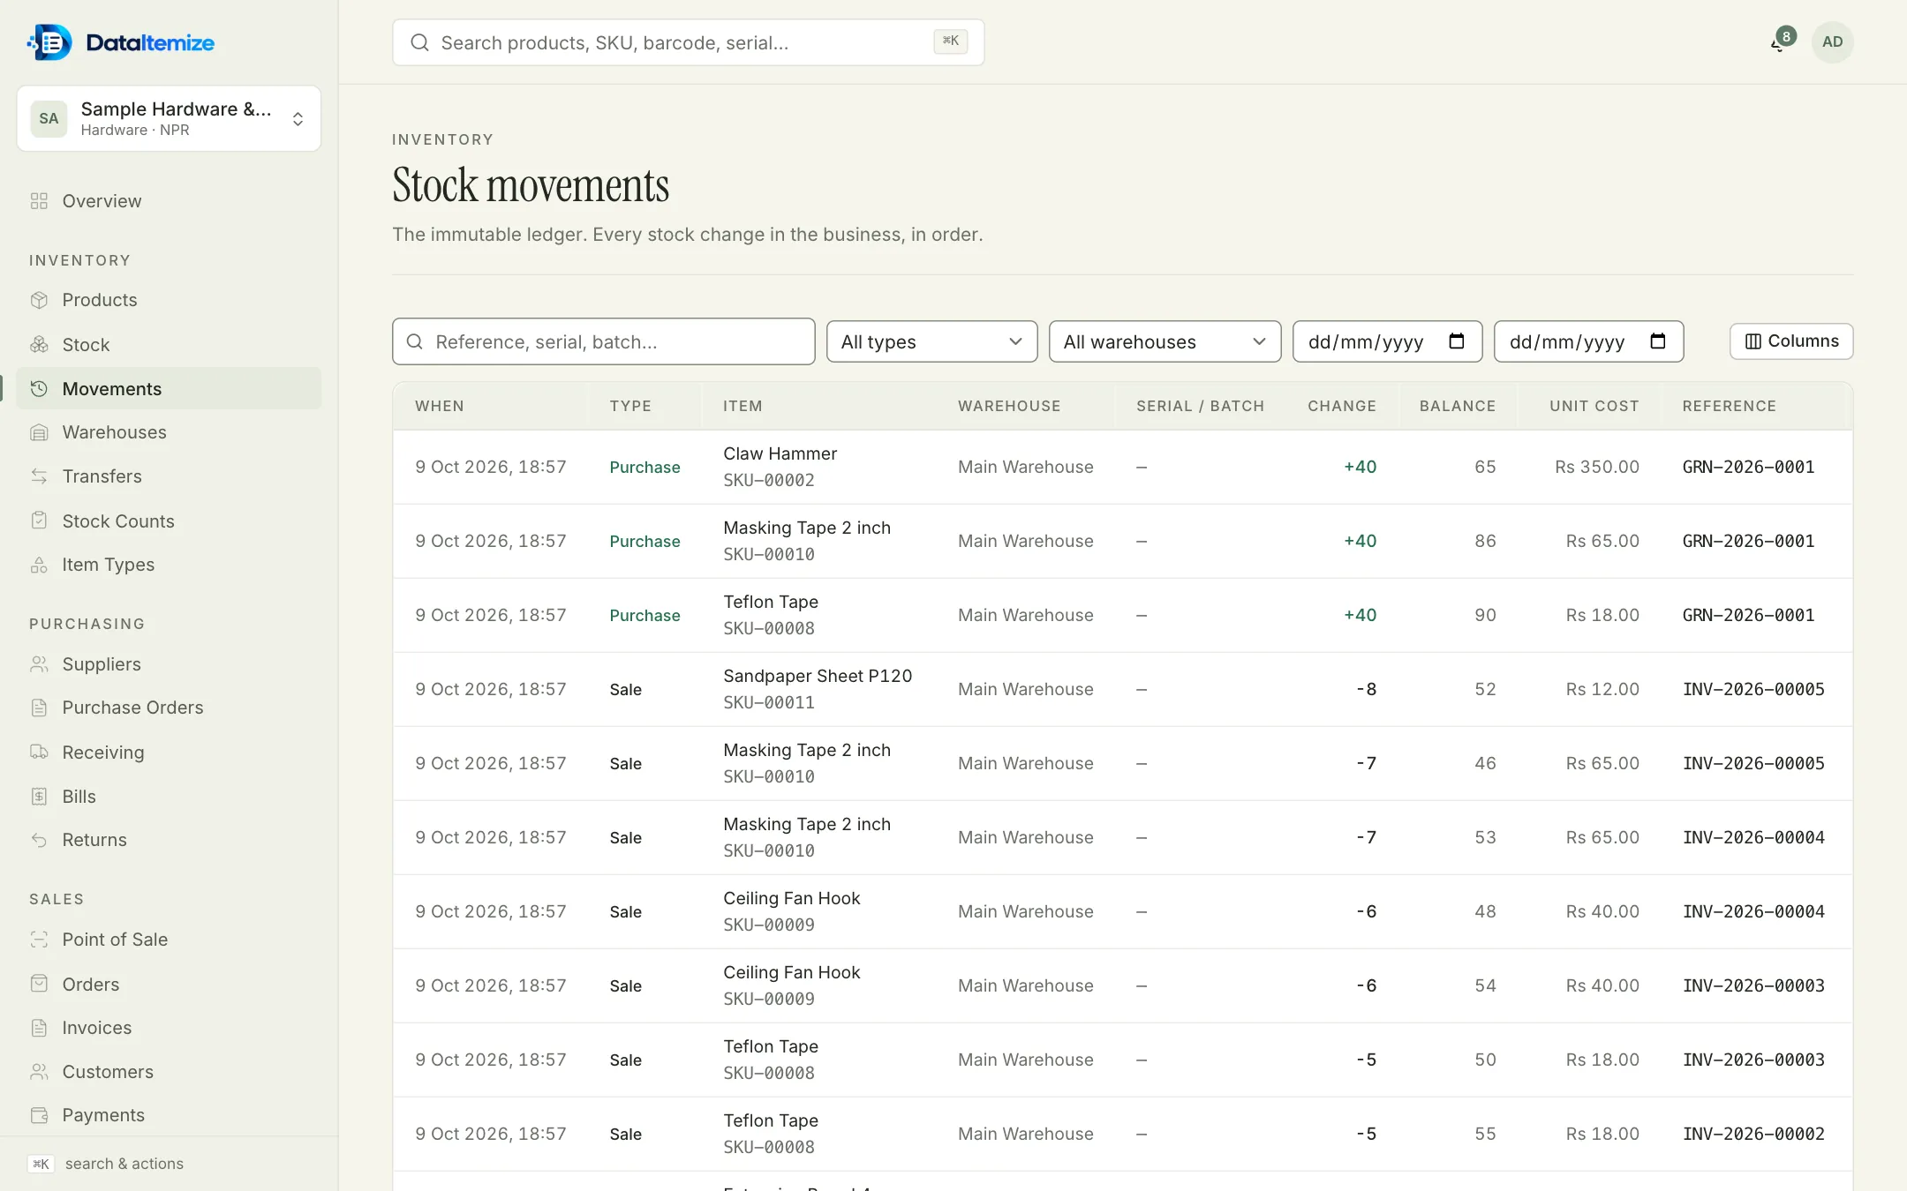Open the All types dropdown

point(931,341)
